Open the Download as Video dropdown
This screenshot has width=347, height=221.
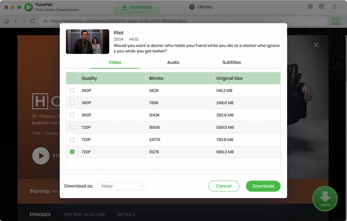[122, 186]
